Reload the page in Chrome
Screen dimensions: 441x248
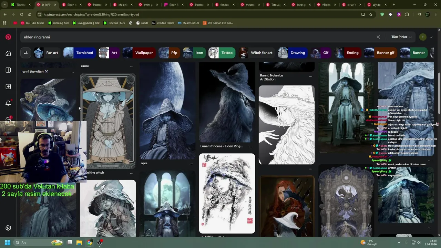pyautogui.click(x=21, y=14)
